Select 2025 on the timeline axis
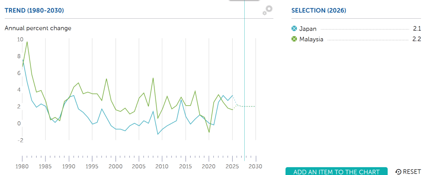The image size is (426, 175). [x=232, y=166]
